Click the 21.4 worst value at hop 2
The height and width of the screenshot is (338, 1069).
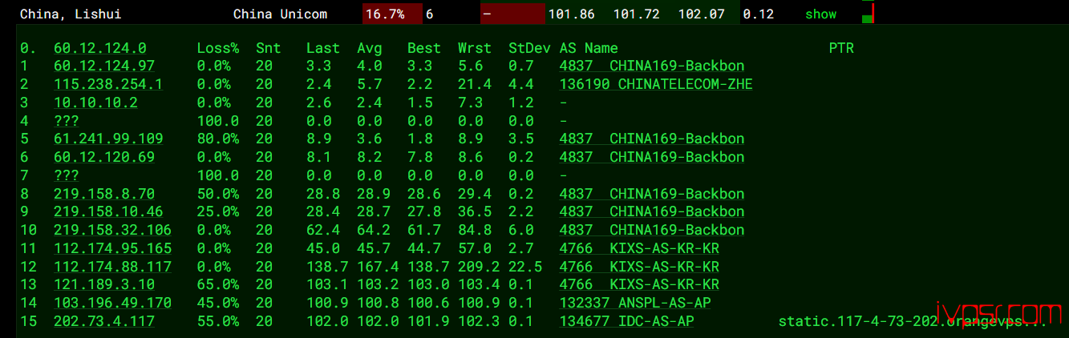pos(475,84)
